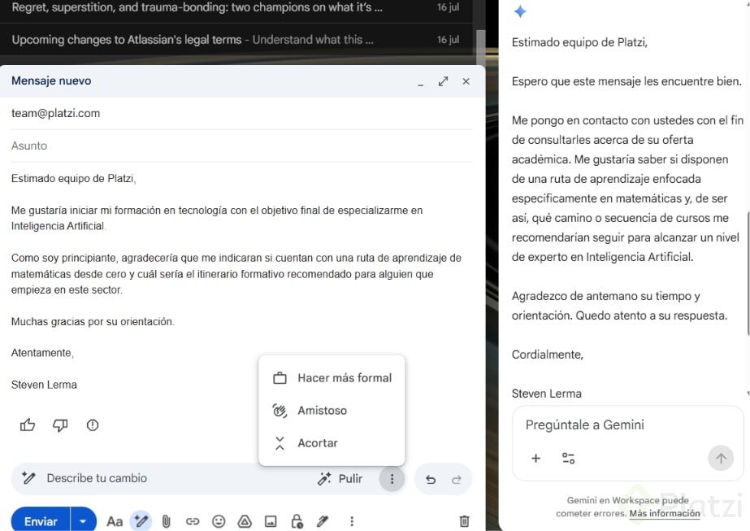Click recipient team@platzi.com
750x531 pixels.
click(x=55, y=114)
